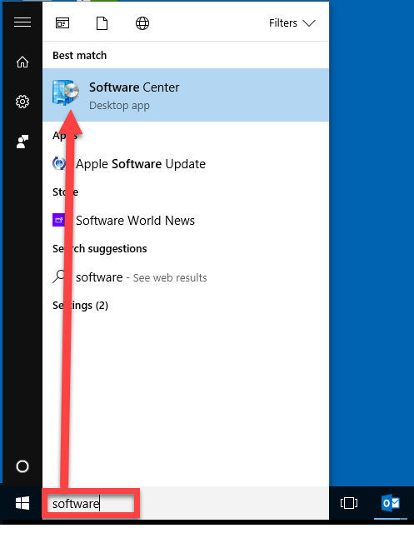Launch Software Center desktop app
This screenshot has height=533, width=414.
click(186, 95)
